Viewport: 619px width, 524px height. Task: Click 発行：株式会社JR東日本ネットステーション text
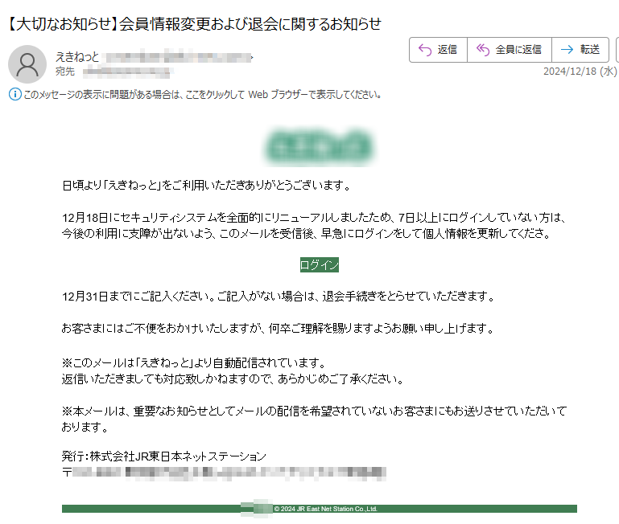[164, 456]
